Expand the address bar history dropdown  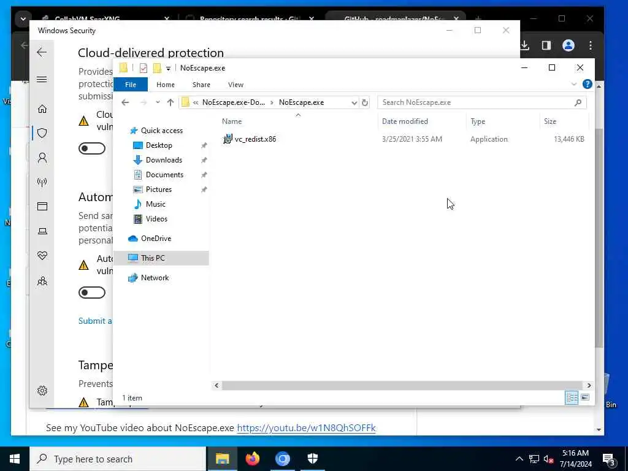[x=354, y=102]
